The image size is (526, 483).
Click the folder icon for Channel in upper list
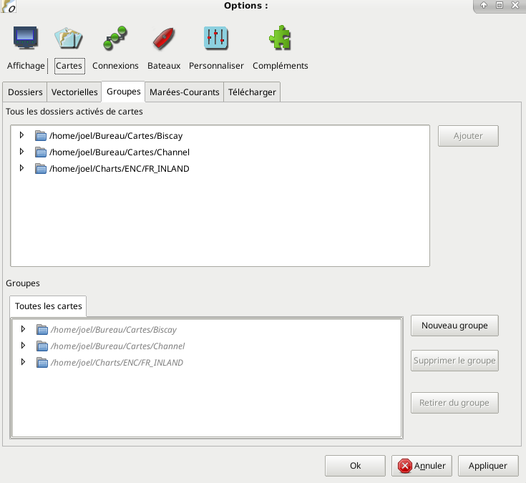(x=41, y=152)
